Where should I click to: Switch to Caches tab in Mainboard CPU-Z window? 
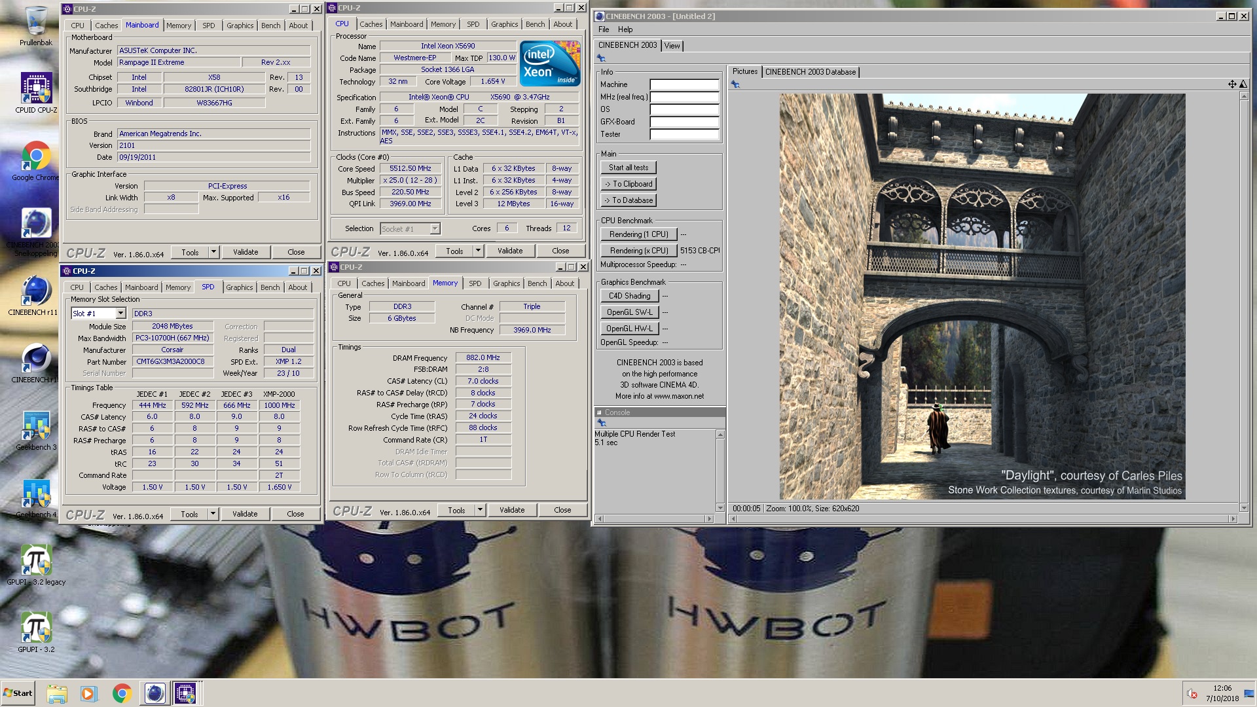point(106,26)
